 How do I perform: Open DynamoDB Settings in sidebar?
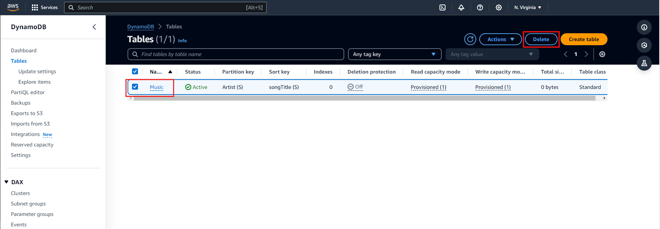coord(21,155)
